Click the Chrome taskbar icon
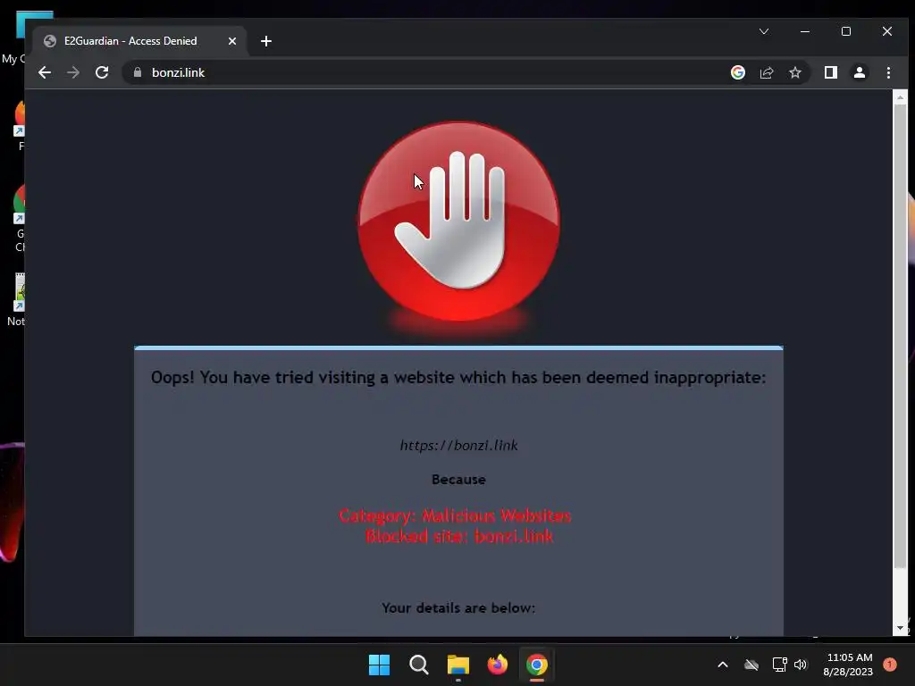This screenshot has width=915, height=686. tap(537, 665)
